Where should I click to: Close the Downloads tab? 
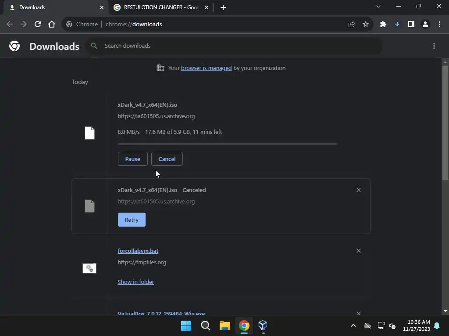[x=102, y=7]
